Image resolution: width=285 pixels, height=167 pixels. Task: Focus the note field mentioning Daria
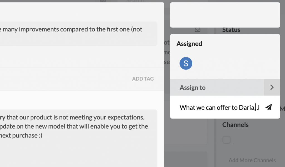(x=220, y=108)
